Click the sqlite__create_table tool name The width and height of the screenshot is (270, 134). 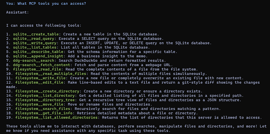click(36, 34)
